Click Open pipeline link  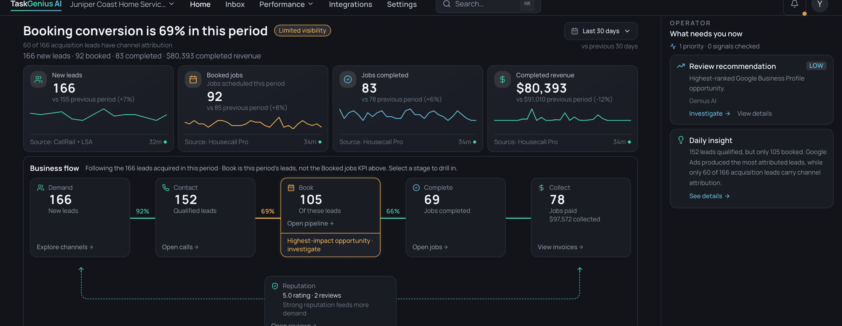(x=310, y=224)
